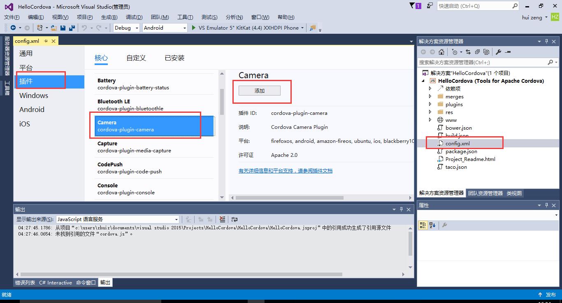This screenshot has width=562, height=303.
Task: Open the 文件(F) menu
Action: (x=12, y=17)
